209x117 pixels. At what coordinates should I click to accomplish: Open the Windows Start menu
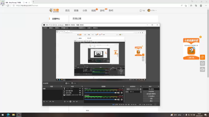(3, 115)
